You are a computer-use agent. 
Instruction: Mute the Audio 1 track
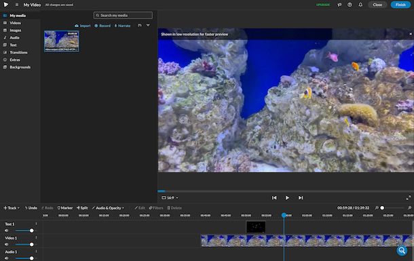pos(7,258)
